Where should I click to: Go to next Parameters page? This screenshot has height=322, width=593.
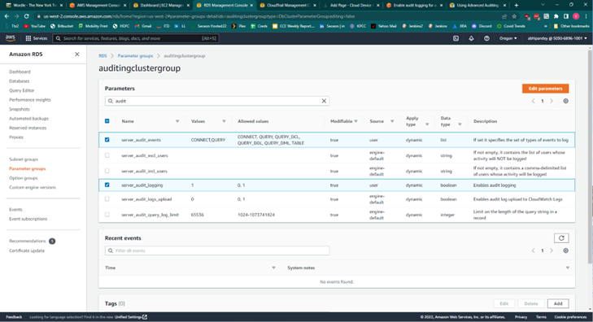pos(552,101)
